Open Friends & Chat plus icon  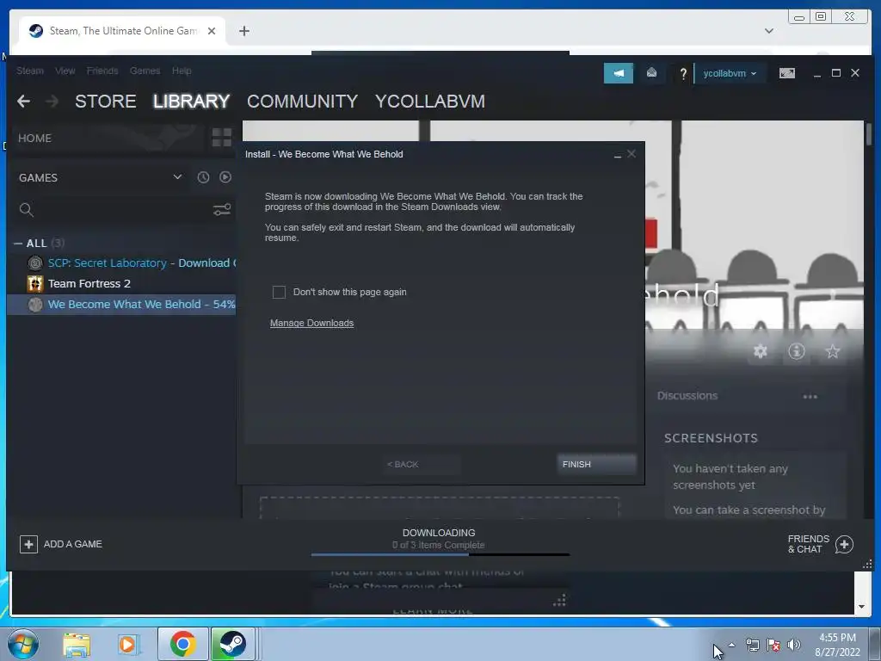pos(844,544)
